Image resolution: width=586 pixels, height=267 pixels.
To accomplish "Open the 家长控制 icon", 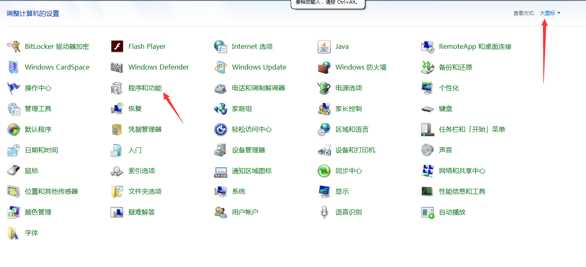I will pos(324,108).
